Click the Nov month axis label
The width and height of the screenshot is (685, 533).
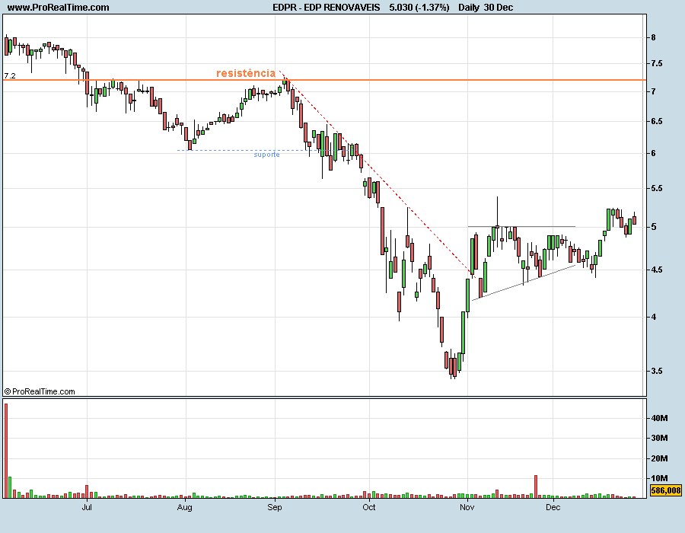point(467,507)
